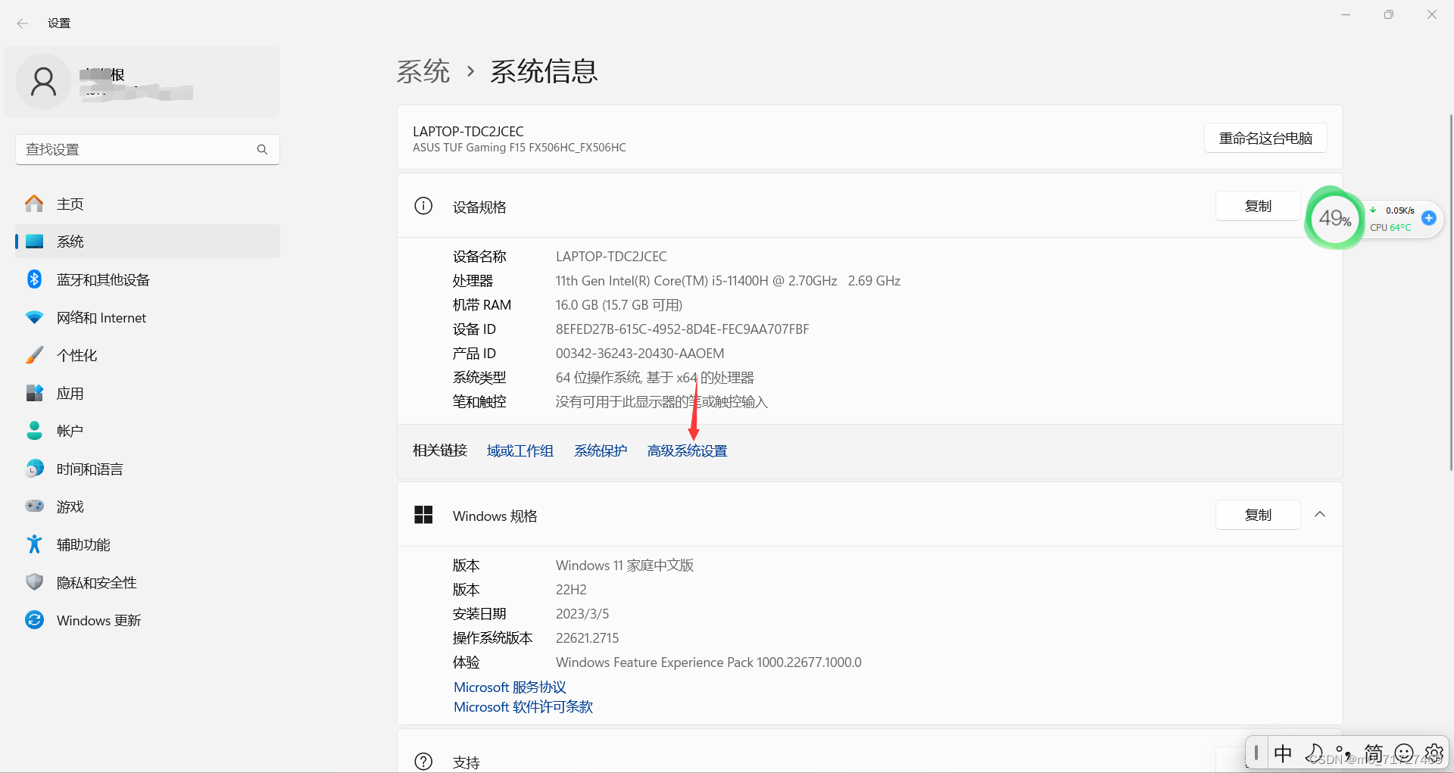Click the 游戏 gamepad icon

point(34,506)
